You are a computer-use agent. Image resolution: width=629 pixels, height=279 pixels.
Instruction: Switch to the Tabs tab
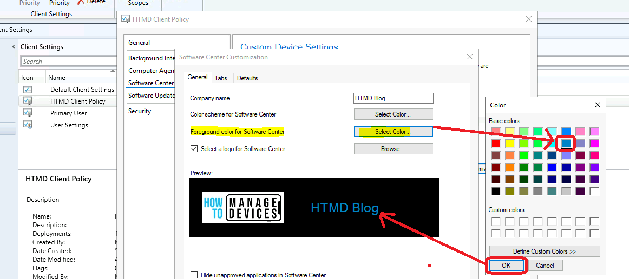[221, 78]
